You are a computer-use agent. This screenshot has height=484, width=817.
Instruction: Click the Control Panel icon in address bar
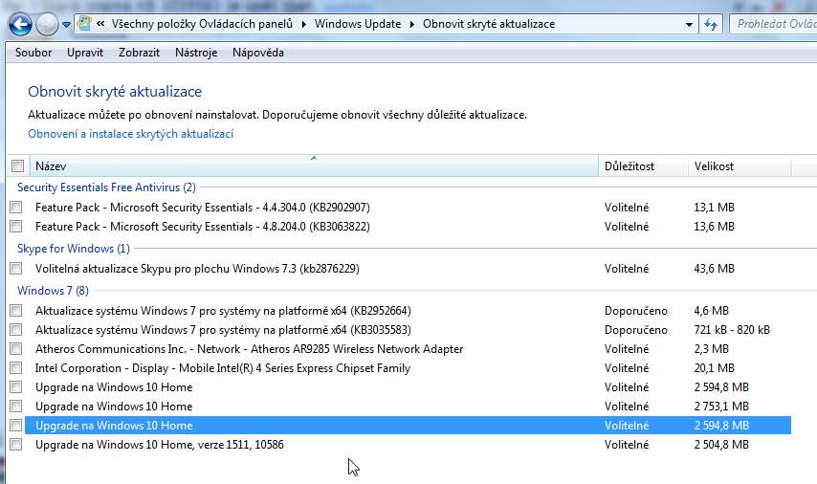tap(84, 24)
